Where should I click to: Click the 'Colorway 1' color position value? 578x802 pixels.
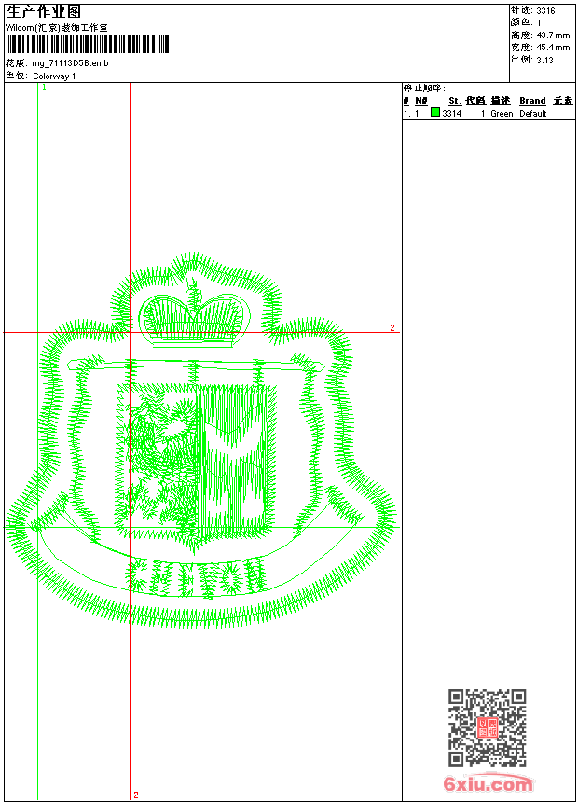[54, 76]
